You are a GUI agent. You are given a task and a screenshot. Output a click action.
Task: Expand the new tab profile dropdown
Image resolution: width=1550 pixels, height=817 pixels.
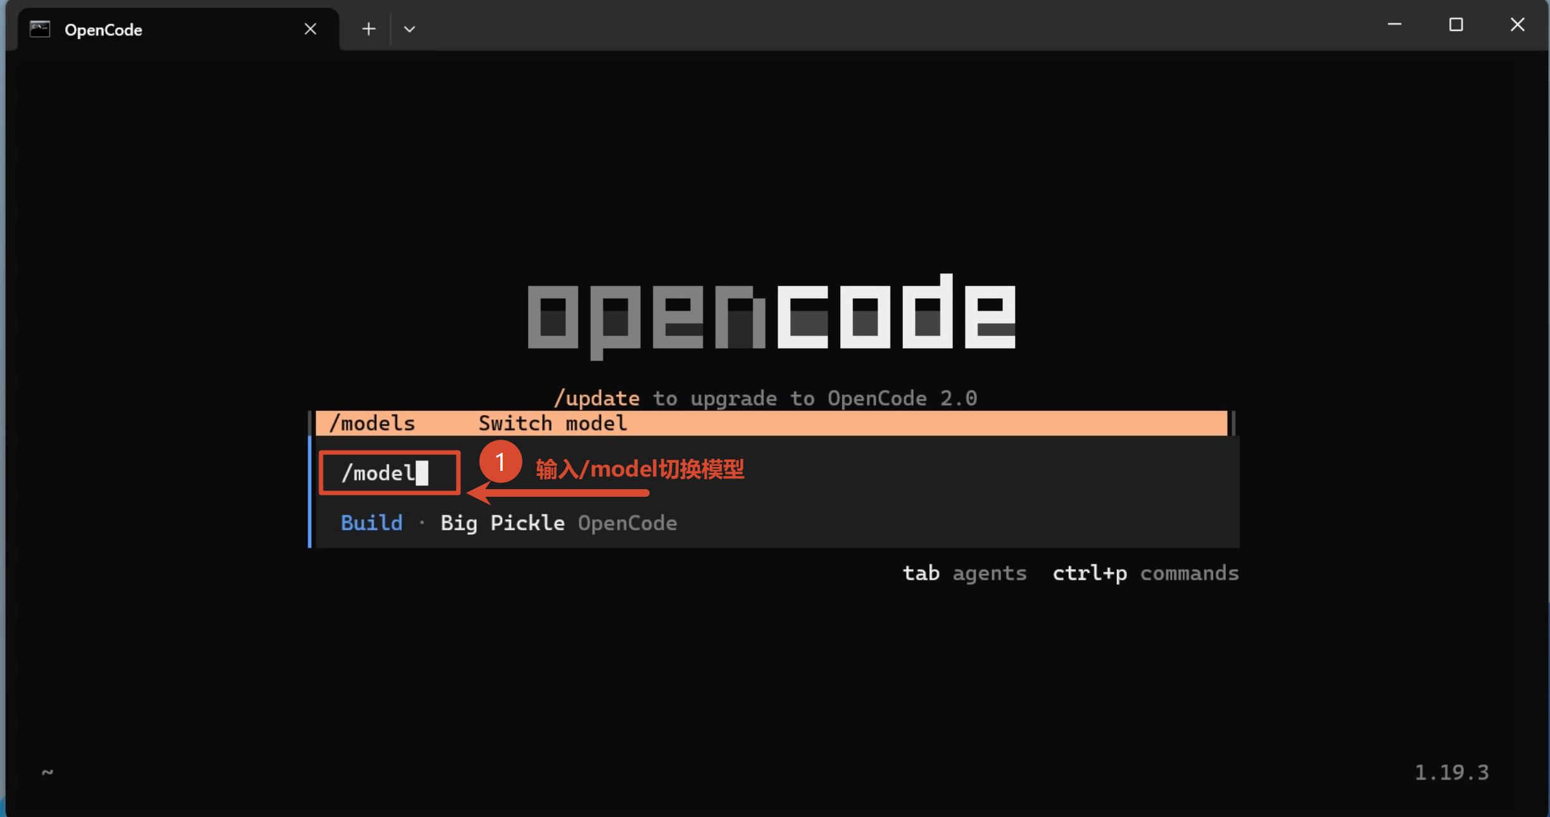click(x=410, y=29)
